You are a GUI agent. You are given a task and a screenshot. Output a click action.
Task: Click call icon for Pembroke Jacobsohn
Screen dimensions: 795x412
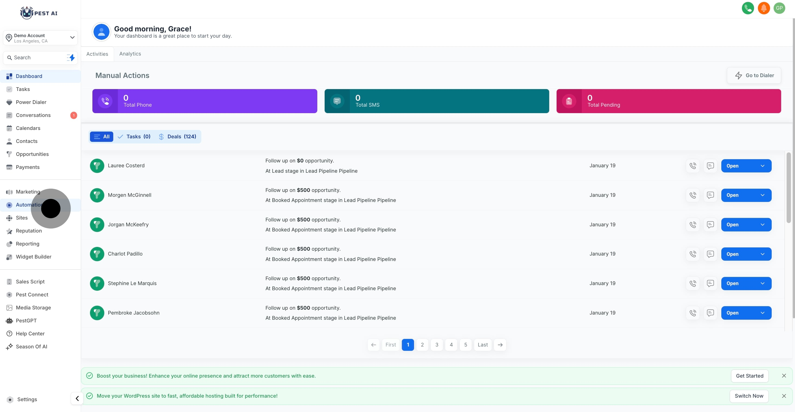click(693, 313)
